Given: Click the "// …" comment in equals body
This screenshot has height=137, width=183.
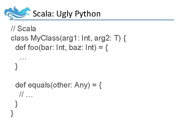Looking at the screenshot, I should [x=26, y=95].
